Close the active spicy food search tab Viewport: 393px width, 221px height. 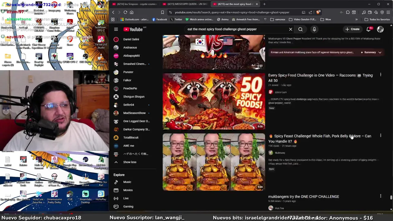[x=257, y=4]
